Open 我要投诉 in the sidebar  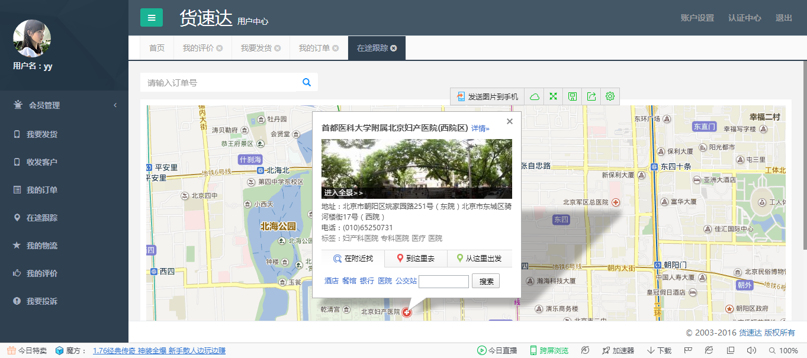[x=42, y=301]
